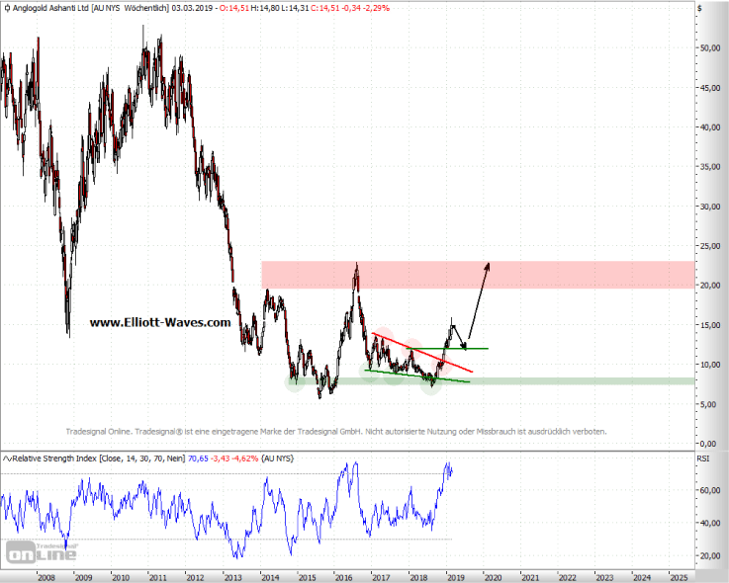The height and width of the screenshot is (583, 729).
Task: Click the www.Elliott-Waves.com watermark text
Action: (159, 322)
